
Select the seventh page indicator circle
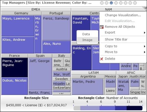click(x=130, y=3)
